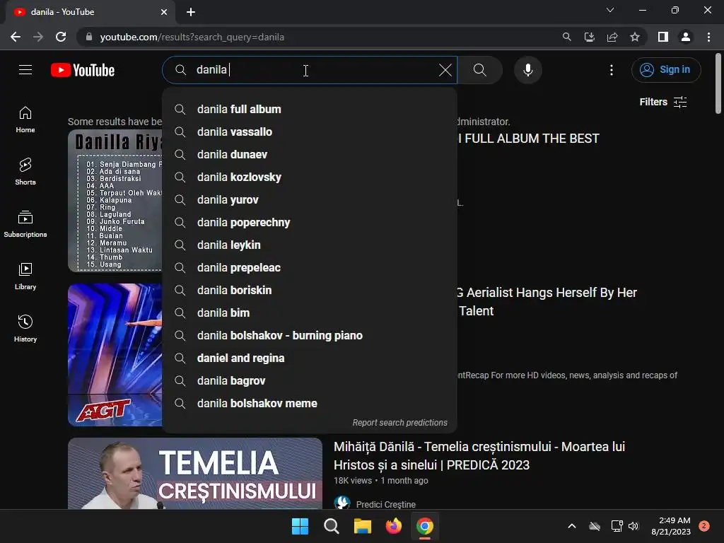Image resolution: width=724 pixels, height=543 pixels.
Task: Select suggestion "danila yurov"
Action: tap(310, 199)
